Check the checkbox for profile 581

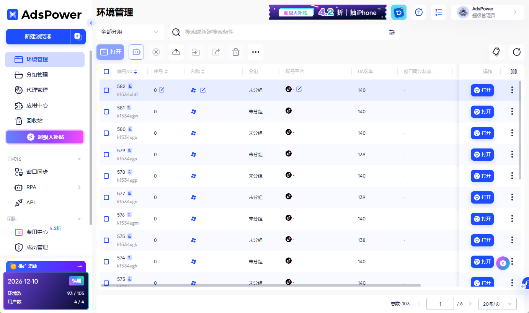point(106,112)
